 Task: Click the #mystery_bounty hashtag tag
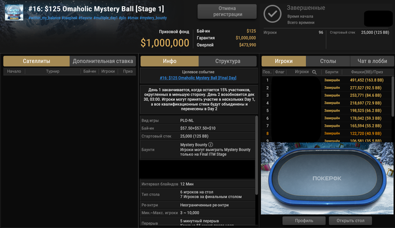153,18
